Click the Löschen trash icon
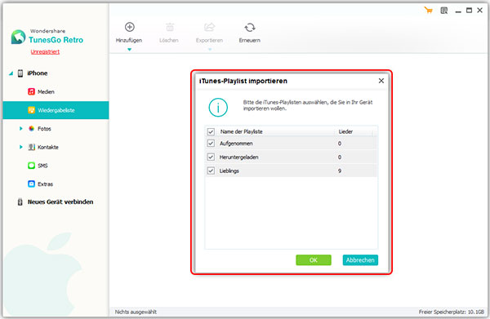 (x=170, y=27)
